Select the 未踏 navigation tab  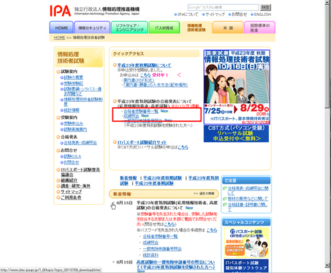click(x=228, y=28)
